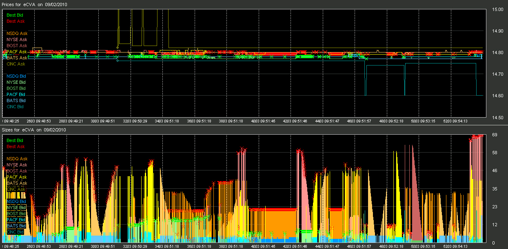Click 'BOST Bid' in the Sizes legend

[x=16, y=214]
